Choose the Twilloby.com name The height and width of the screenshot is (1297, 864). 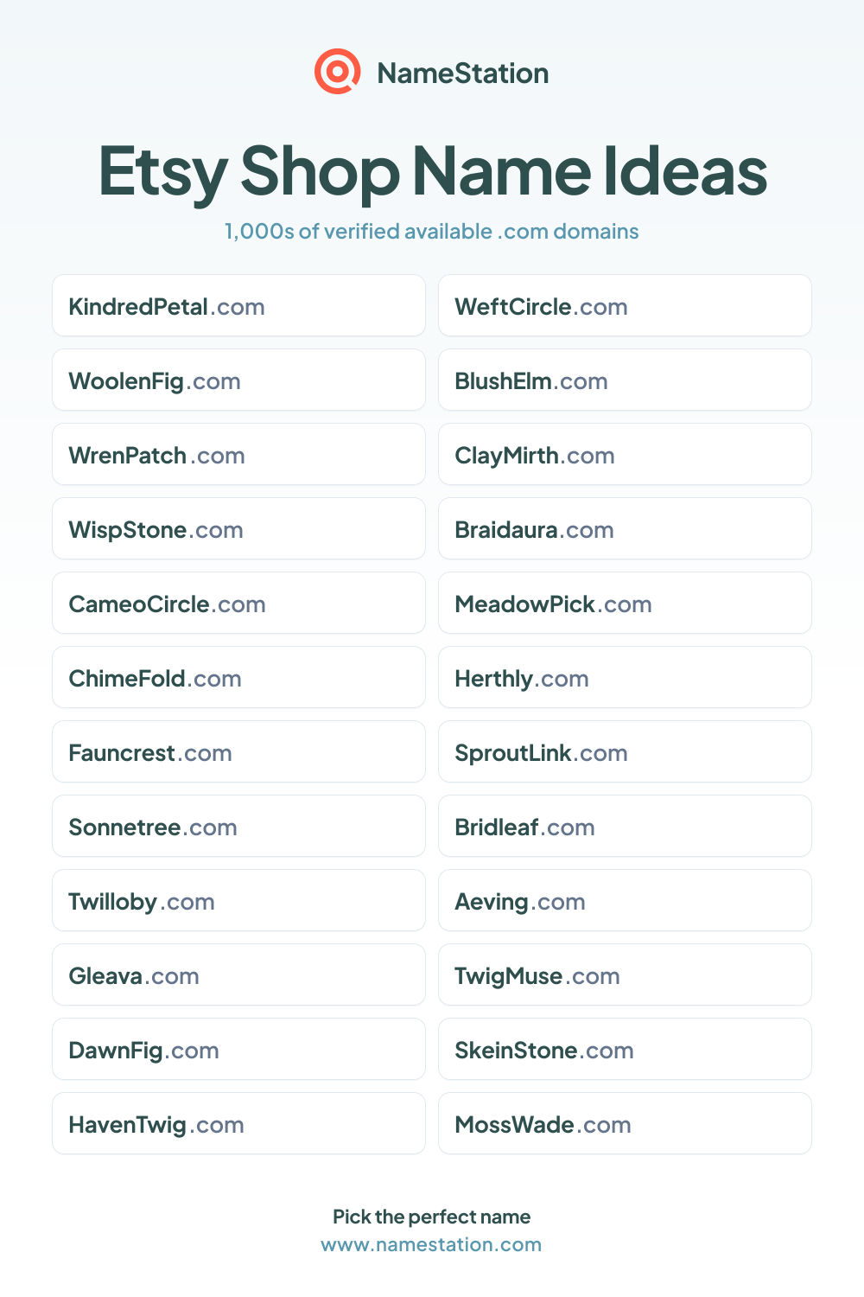click(x=238, y=900)
